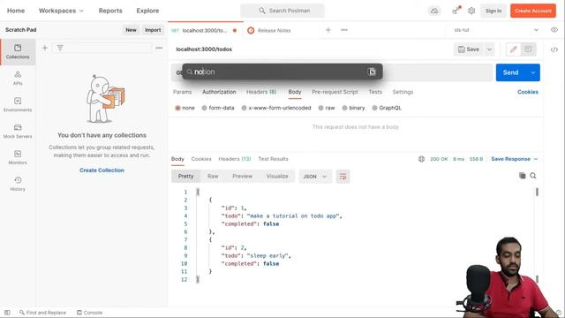
Task: Switch to the Authorization tab
Action: (x=219, y=92)
